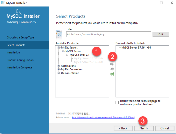The image size is (176, 134).
Task: Click the MySQL dolphin logo in sidebar
Action: pyautogui.click(x=18, y=11)
